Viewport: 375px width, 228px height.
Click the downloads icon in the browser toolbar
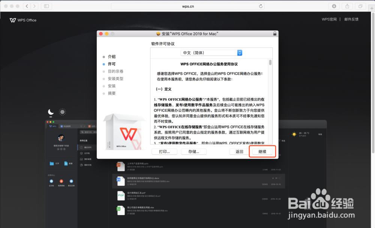pyautogui.click(x=333, y=6)
